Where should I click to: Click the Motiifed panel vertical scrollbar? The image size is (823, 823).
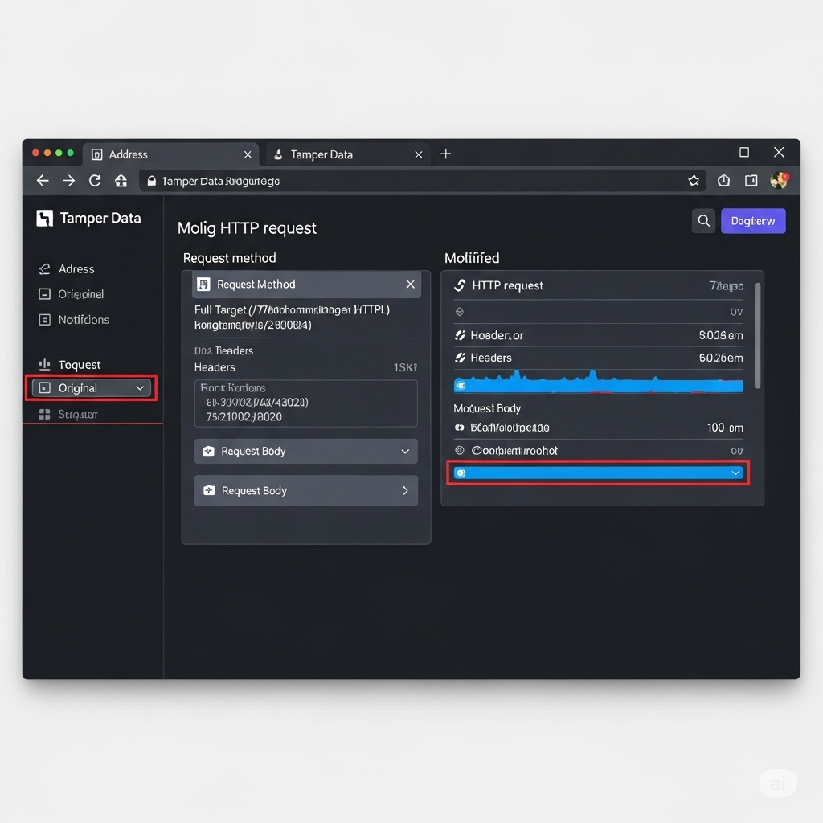[757, 336]
